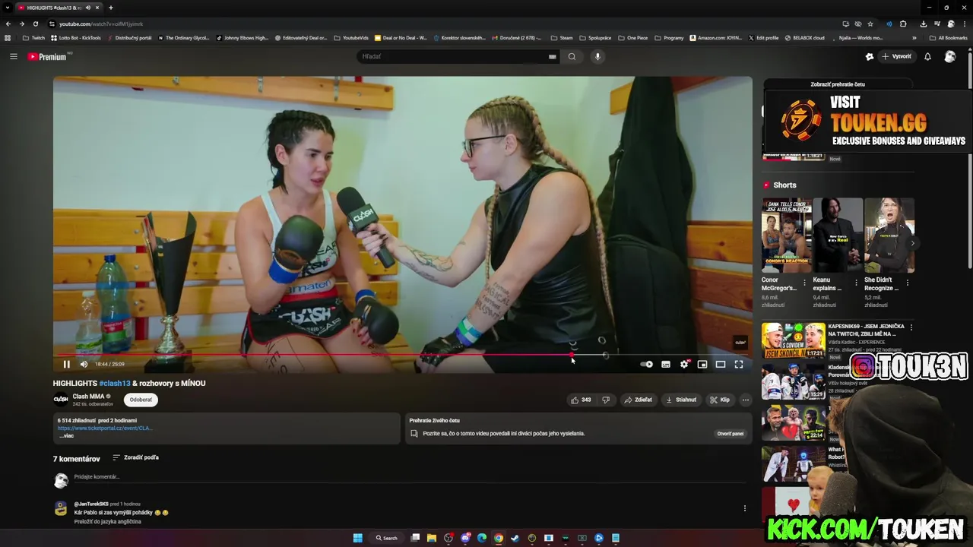This screenshot has height=547, width=973.
Task: Open options for Conor McGregor short
Action: (x=805, y=283)
